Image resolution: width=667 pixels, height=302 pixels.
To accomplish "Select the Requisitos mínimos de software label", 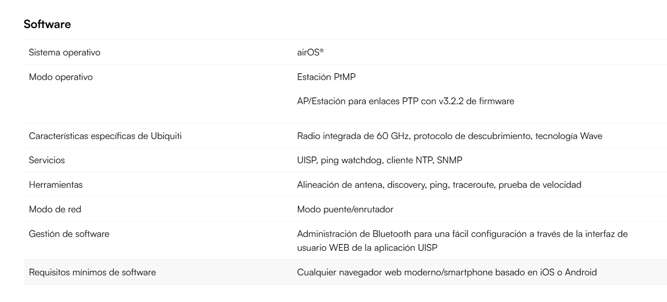I will coord(92,273).
